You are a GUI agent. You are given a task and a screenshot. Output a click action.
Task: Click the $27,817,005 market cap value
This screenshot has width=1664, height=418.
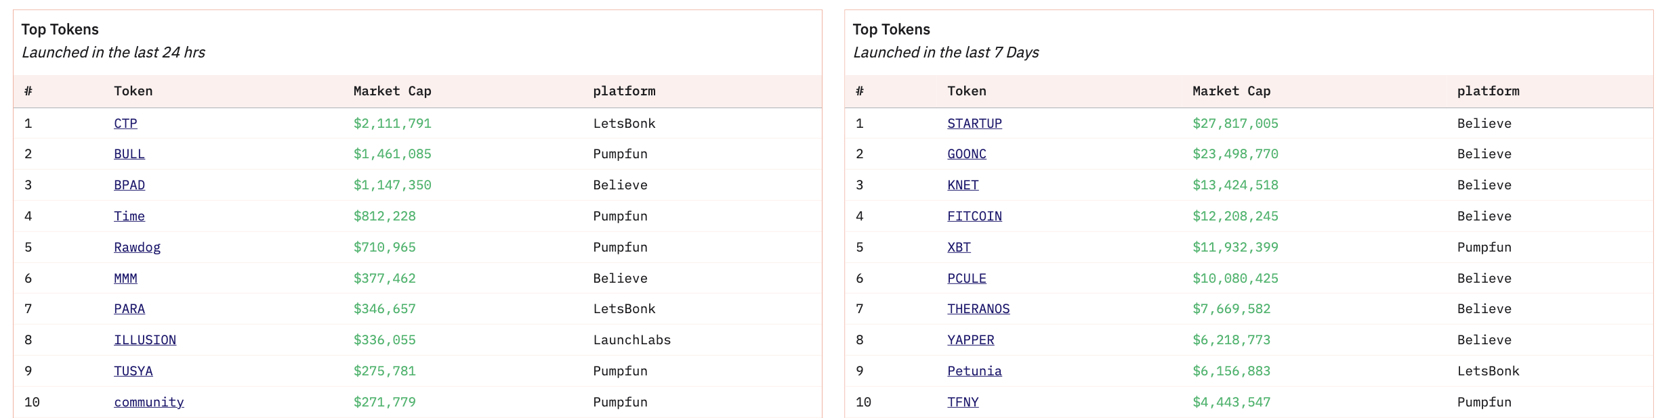[x=1235, y=124]
